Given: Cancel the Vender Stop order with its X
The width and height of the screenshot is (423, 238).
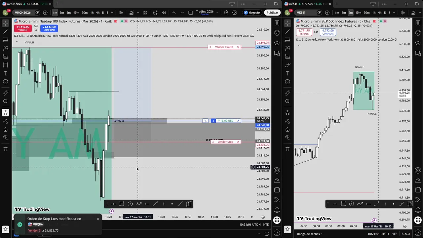Looking at the screenshot, I should (238, 142).
